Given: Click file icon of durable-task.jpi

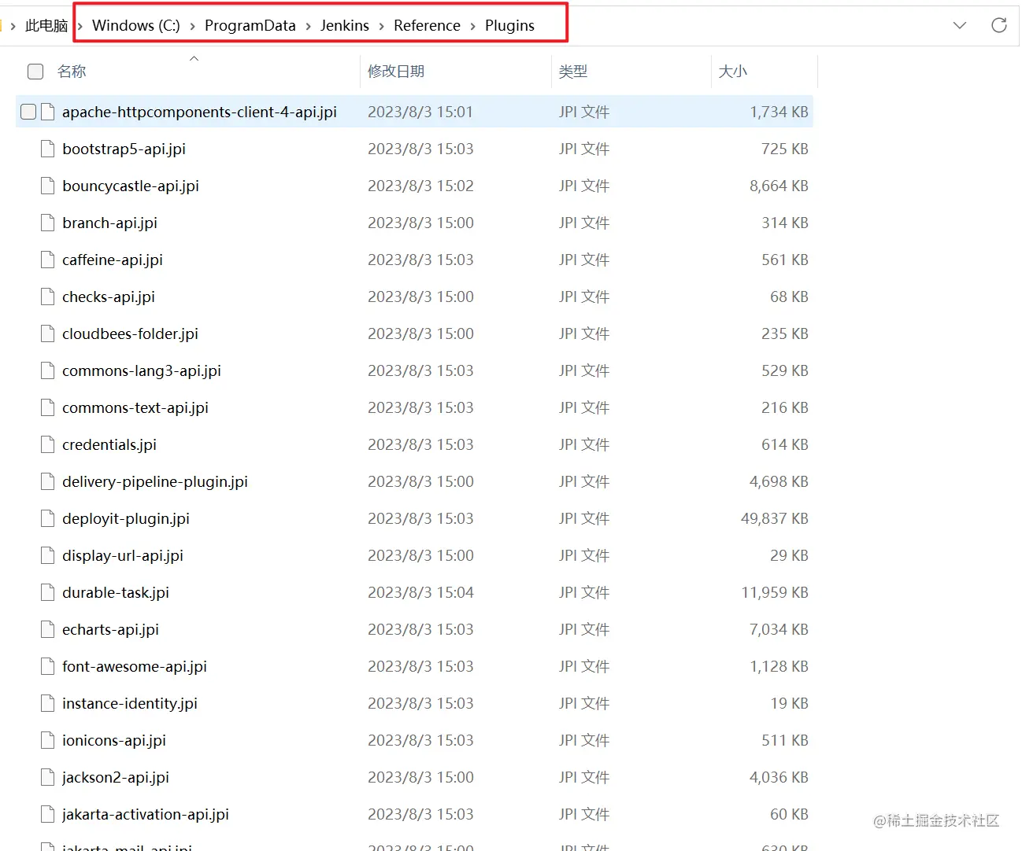Looking at the screenshot, I should tap(48, 592).
